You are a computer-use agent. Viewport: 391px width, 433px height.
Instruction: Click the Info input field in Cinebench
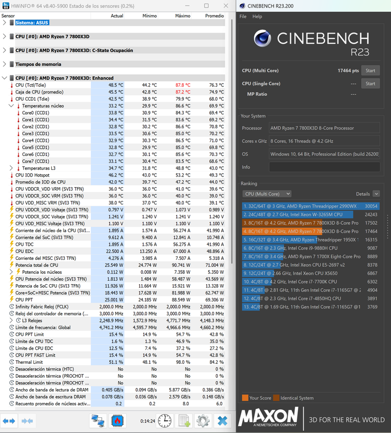pos(324,167)
